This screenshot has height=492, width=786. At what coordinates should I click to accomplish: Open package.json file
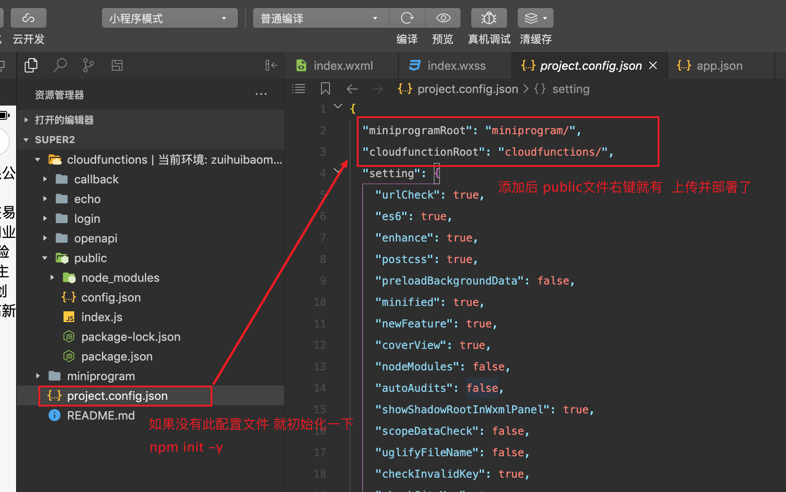[x=150, y=356]
